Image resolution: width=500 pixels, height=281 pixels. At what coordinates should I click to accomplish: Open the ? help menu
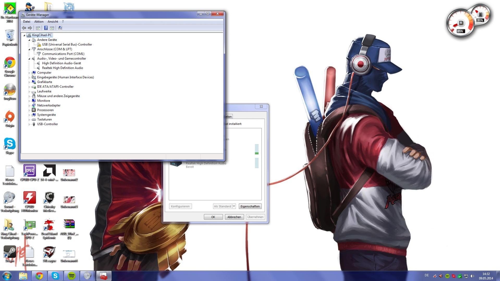[x=63, y=22]
